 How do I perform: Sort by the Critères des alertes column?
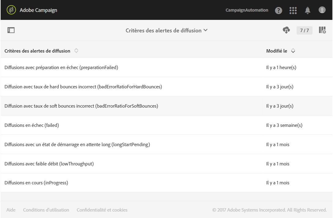[x=76, y=51]
